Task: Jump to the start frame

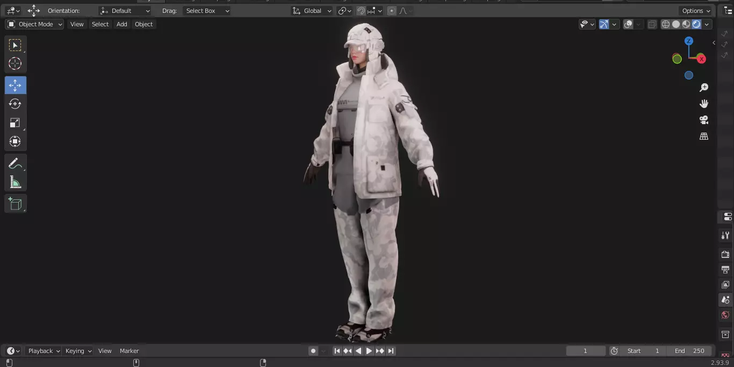Action: 337,351
